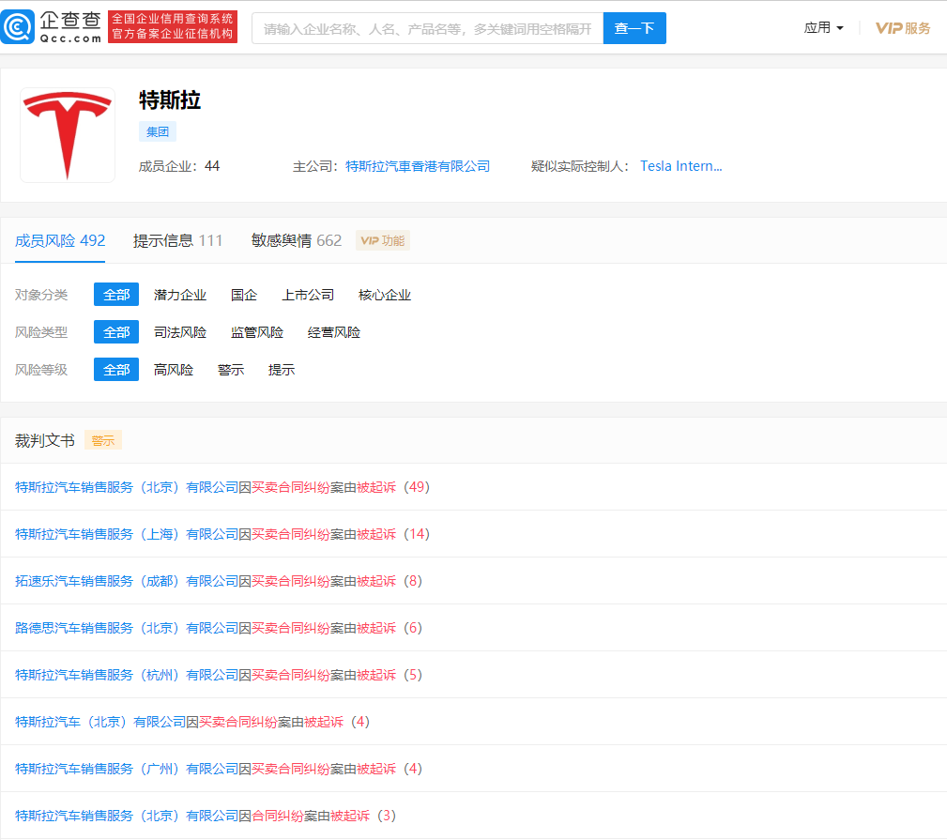Click the Qcc.com logo icon
Screen dimensions: 947x840
coord(18,27)
